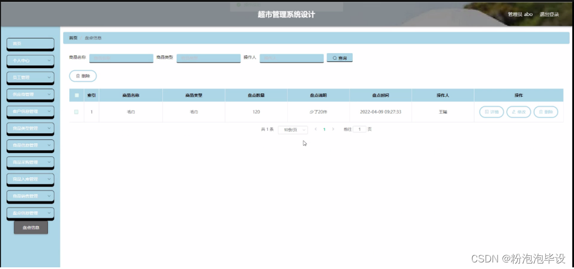Expand the 商品类型管理 sidebar menu
Screen dimensions: 574x269
coord(30,128)
